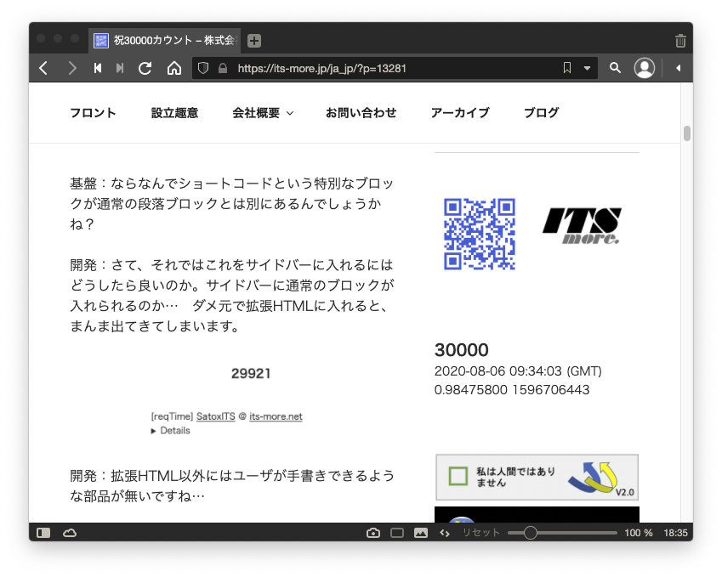Capture the page with the camera icon
The width and height of the screenshot is (722, 577).
[x=373, y=533]
